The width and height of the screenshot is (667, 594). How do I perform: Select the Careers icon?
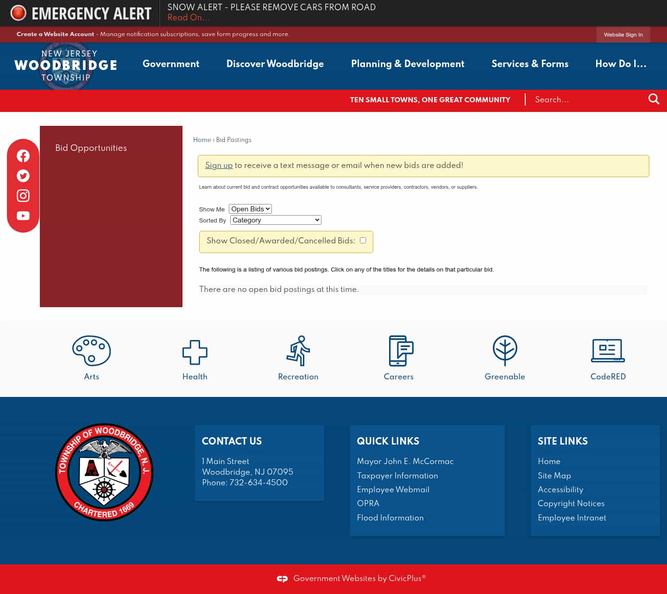(398, 351)
